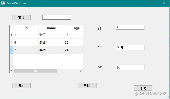Select the id column header
The height and width of the screenshot is (99, 170).
(x=26, y=28)
